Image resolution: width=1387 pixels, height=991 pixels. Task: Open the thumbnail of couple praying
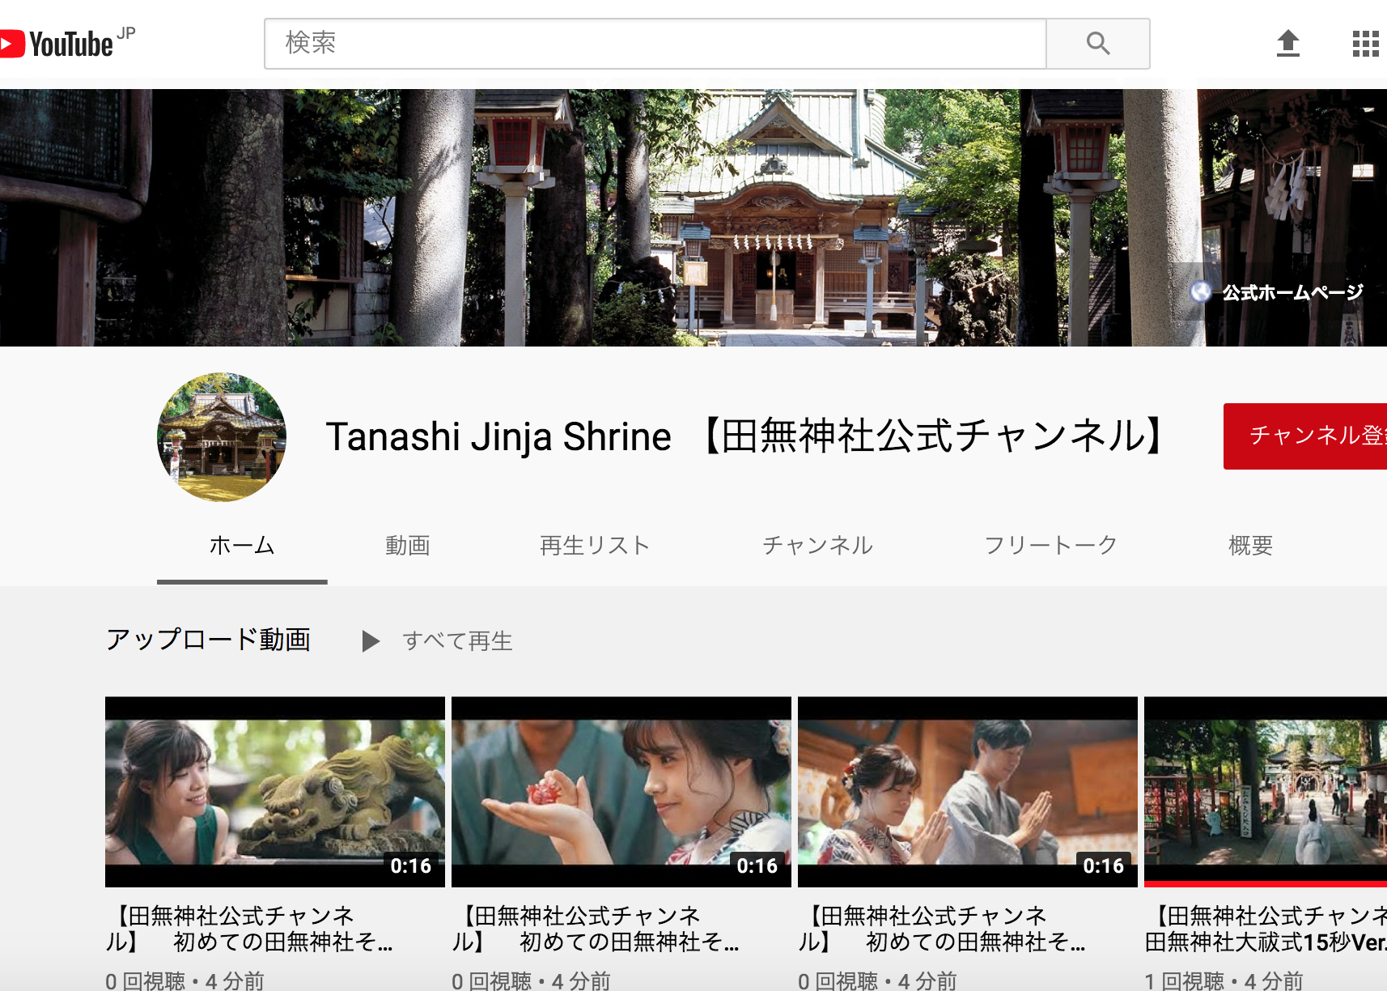(968, 792)
